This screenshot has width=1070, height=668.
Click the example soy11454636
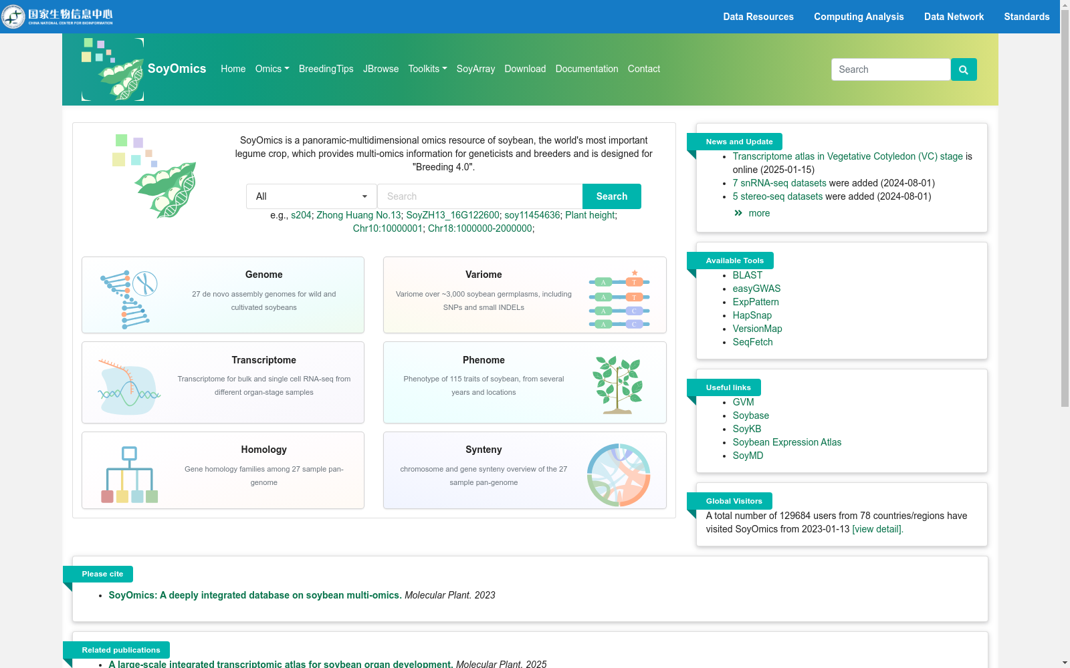pyautogui.click(x=532, y=215)
